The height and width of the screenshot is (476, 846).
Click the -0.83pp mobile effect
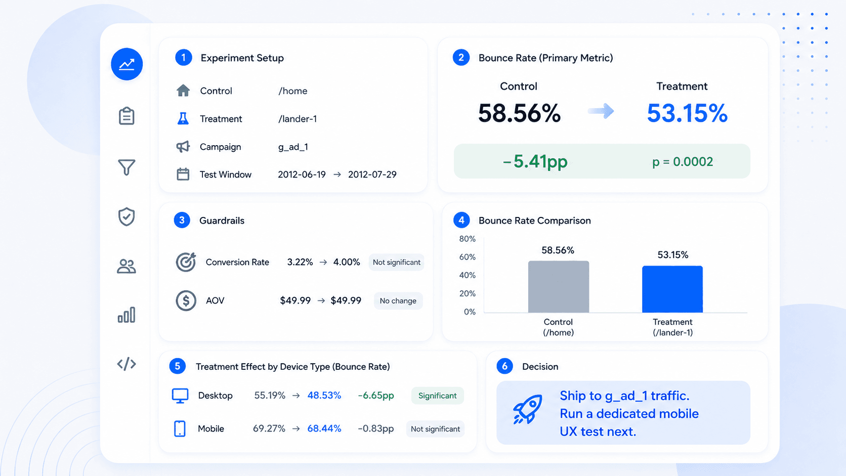376,429
